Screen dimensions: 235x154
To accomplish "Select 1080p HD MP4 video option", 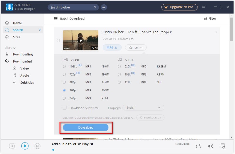I will pos(64,66).
